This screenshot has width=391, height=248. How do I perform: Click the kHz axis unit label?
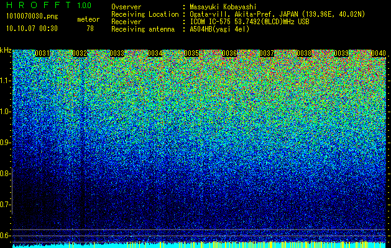click(x=6, y=50)
